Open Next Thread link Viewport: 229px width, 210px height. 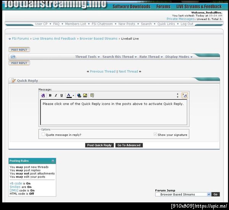click(x=128, y=72)
